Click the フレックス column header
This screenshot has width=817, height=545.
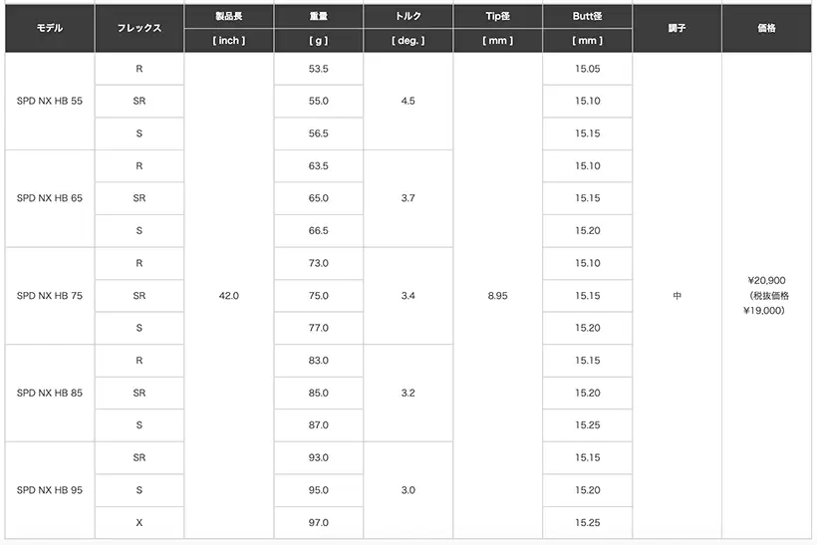138,28
